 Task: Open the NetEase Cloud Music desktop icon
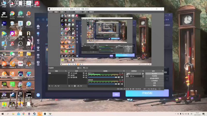point(37,4)
